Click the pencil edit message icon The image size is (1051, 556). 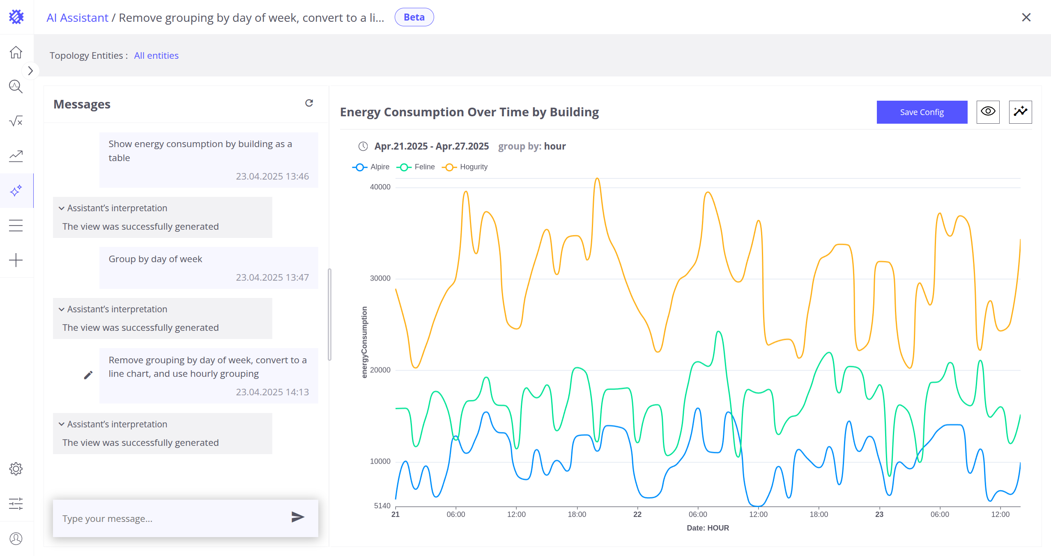(88, 375)
